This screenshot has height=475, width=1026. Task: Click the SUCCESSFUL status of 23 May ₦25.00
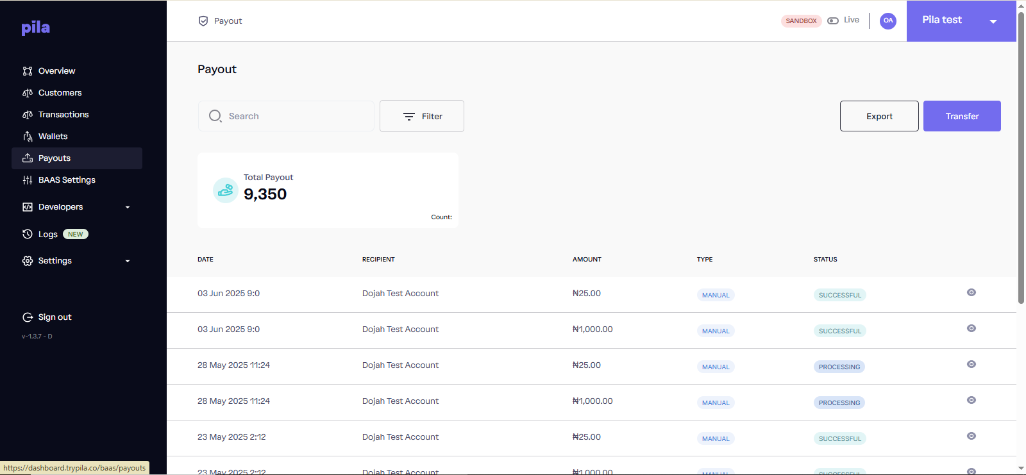(839, 438)
